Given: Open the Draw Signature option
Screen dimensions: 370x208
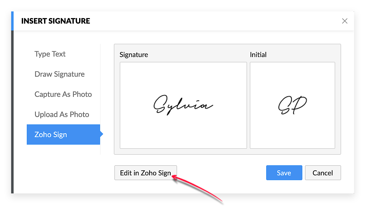Looking at the screenshot, I should (59, 74).
